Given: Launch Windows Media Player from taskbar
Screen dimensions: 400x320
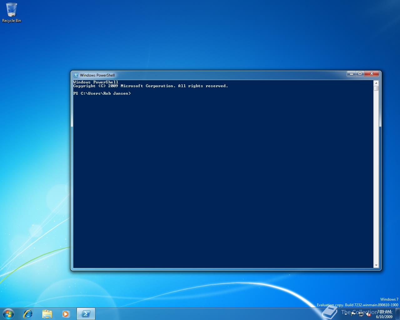Looking at the screenshot, I should tap(66, 314).
